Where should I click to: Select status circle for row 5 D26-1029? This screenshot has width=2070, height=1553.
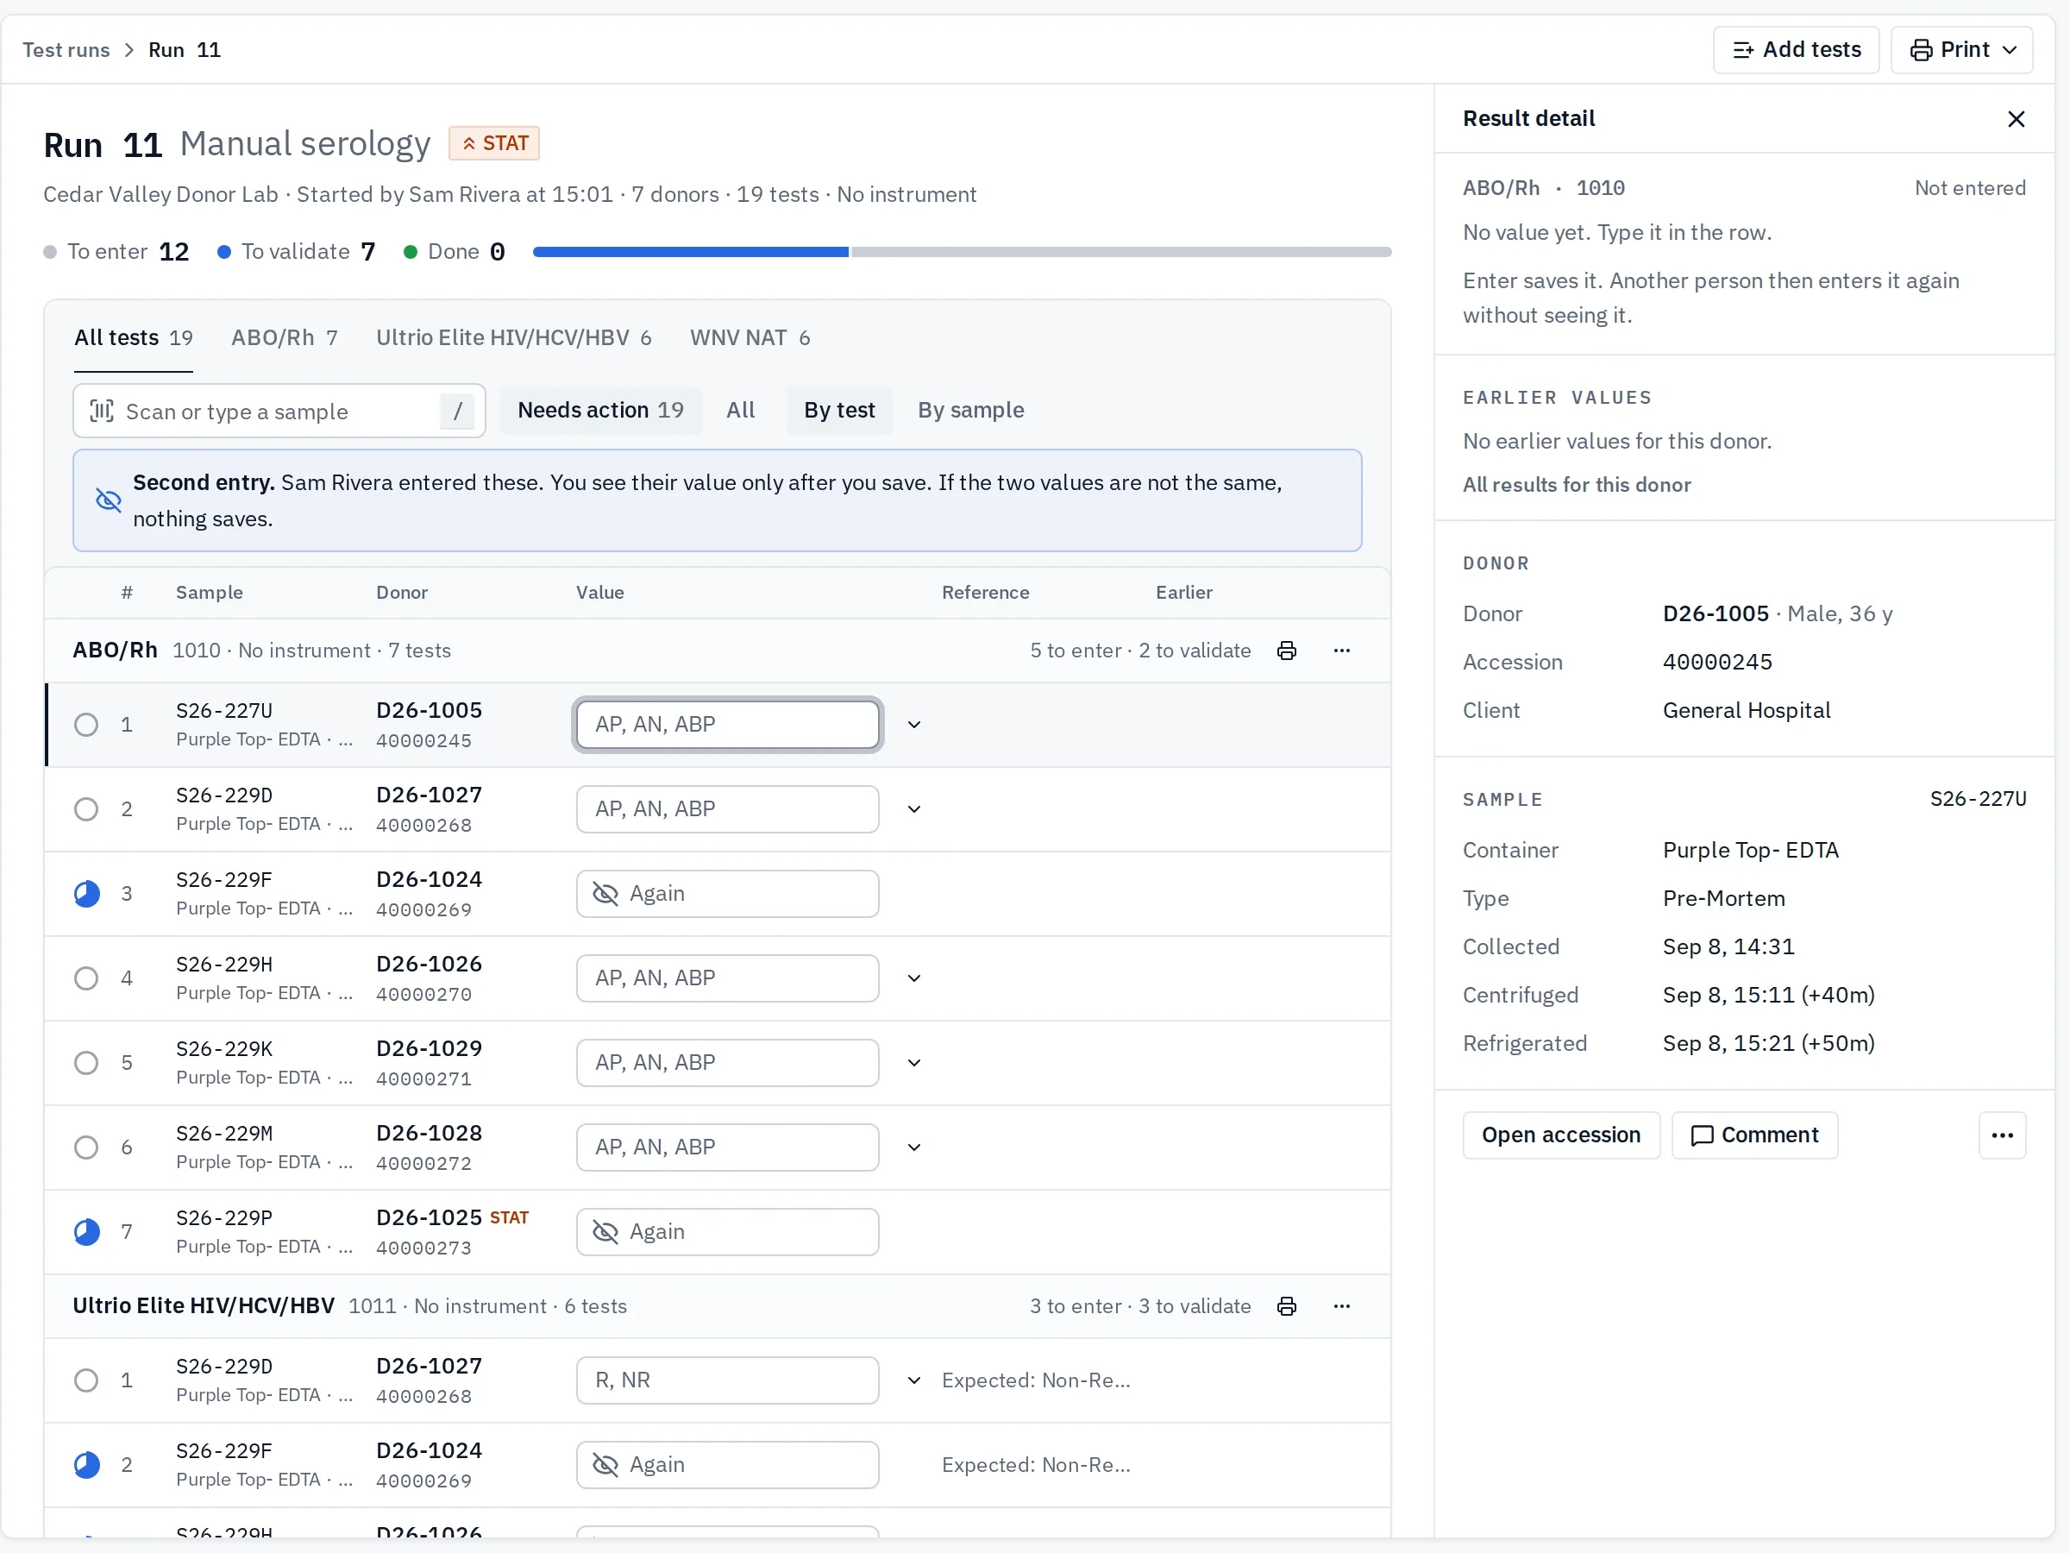[86, 1062]
